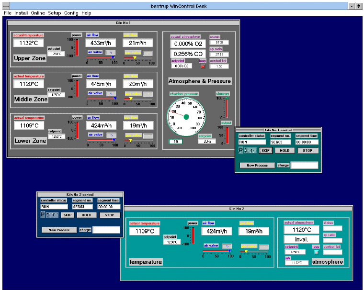Click the controller status RUN field in Kiln No 2 control
Image resolution: width=364 pixels, height=290 pixels.
pos(54,206)
